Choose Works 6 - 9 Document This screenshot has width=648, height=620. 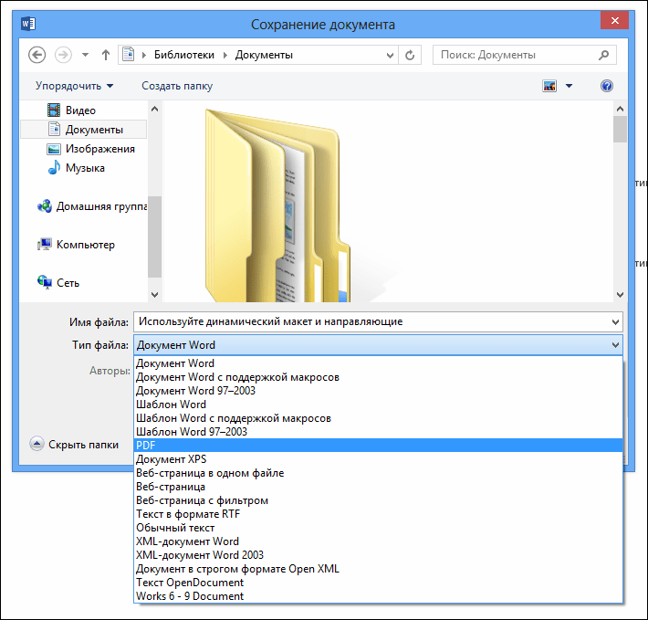tap(378, 596)
